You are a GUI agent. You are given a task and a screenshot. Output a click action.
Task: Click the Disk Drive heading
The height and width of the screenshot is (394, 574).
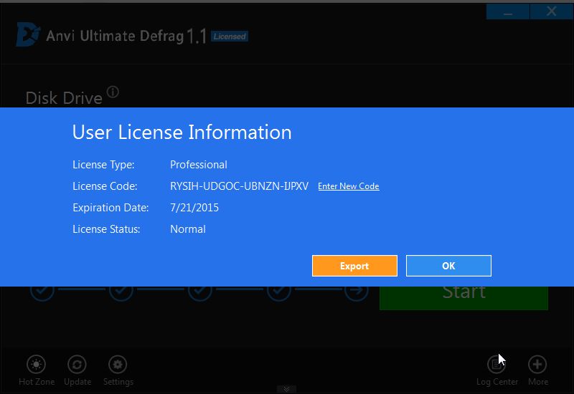point(64,98)
